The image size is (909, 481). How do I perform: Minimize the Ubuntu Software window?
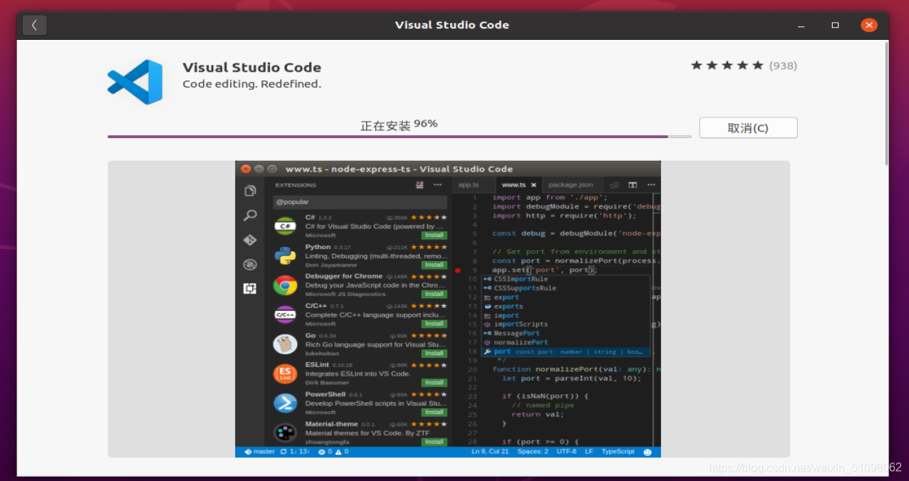(801, 25)
